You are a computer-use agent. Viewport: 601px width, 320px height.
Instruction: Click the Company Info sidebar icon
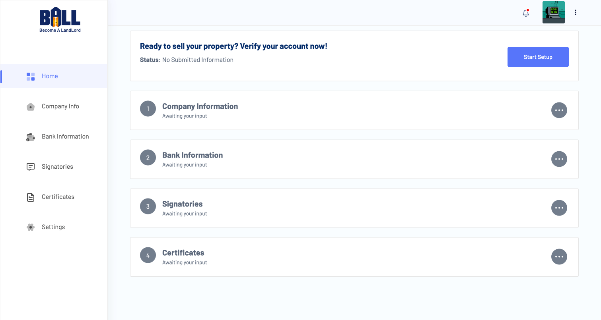click(31, 106)
